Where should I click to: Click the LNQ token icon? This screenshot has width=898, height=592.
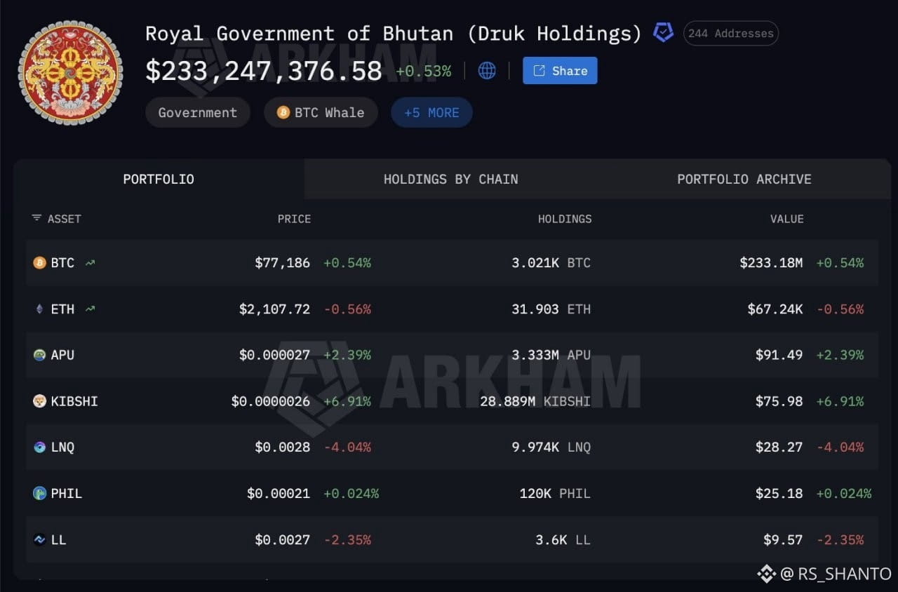pyautogui.click(x=40, y=447)
